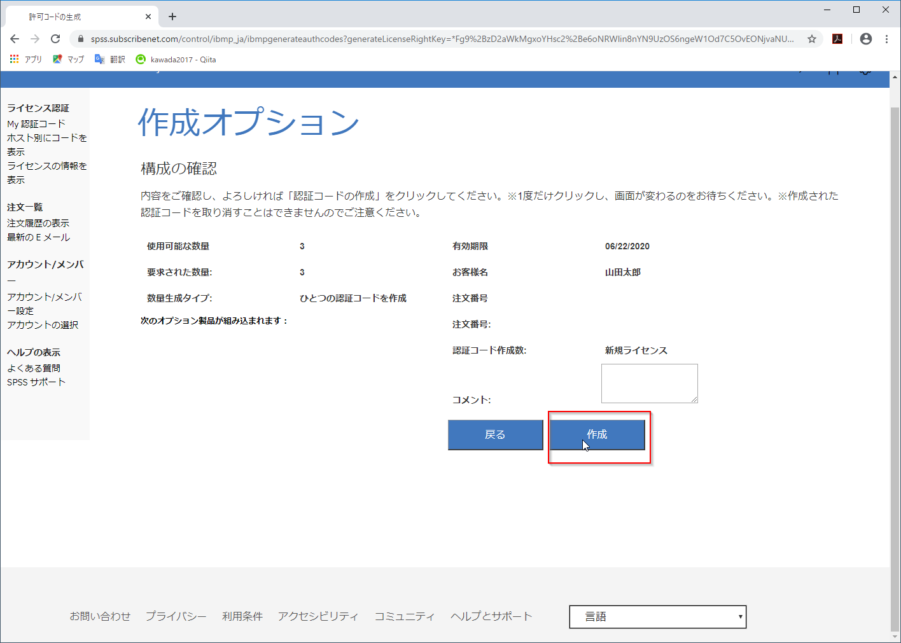The image size is (901, 643).
Task: Open the SPSS サポート link
Action: pyautogui.click(x=36, y=382)
